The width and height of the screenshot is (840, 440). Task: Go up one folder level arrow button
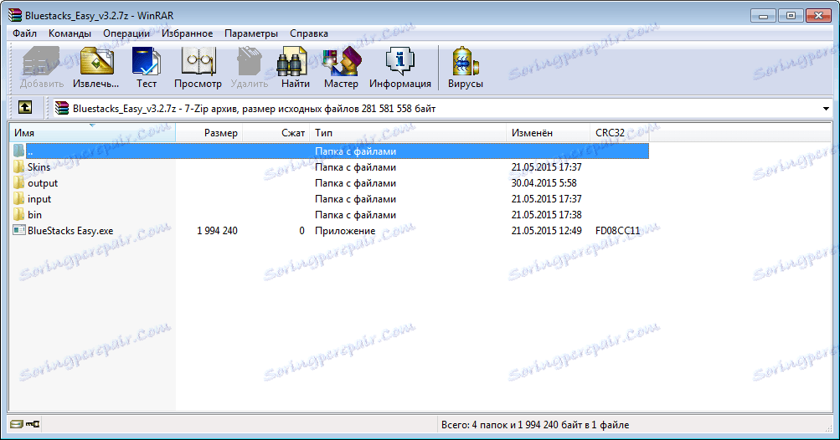[25, 108]
